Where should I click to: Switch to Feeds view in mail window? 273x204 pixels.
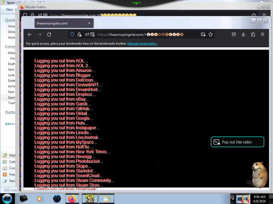point(9,175)
